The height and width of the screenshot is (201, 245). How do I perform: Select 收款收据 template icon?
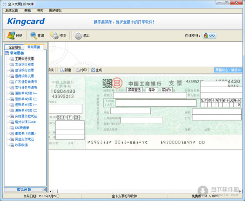(x=11, y=145)
